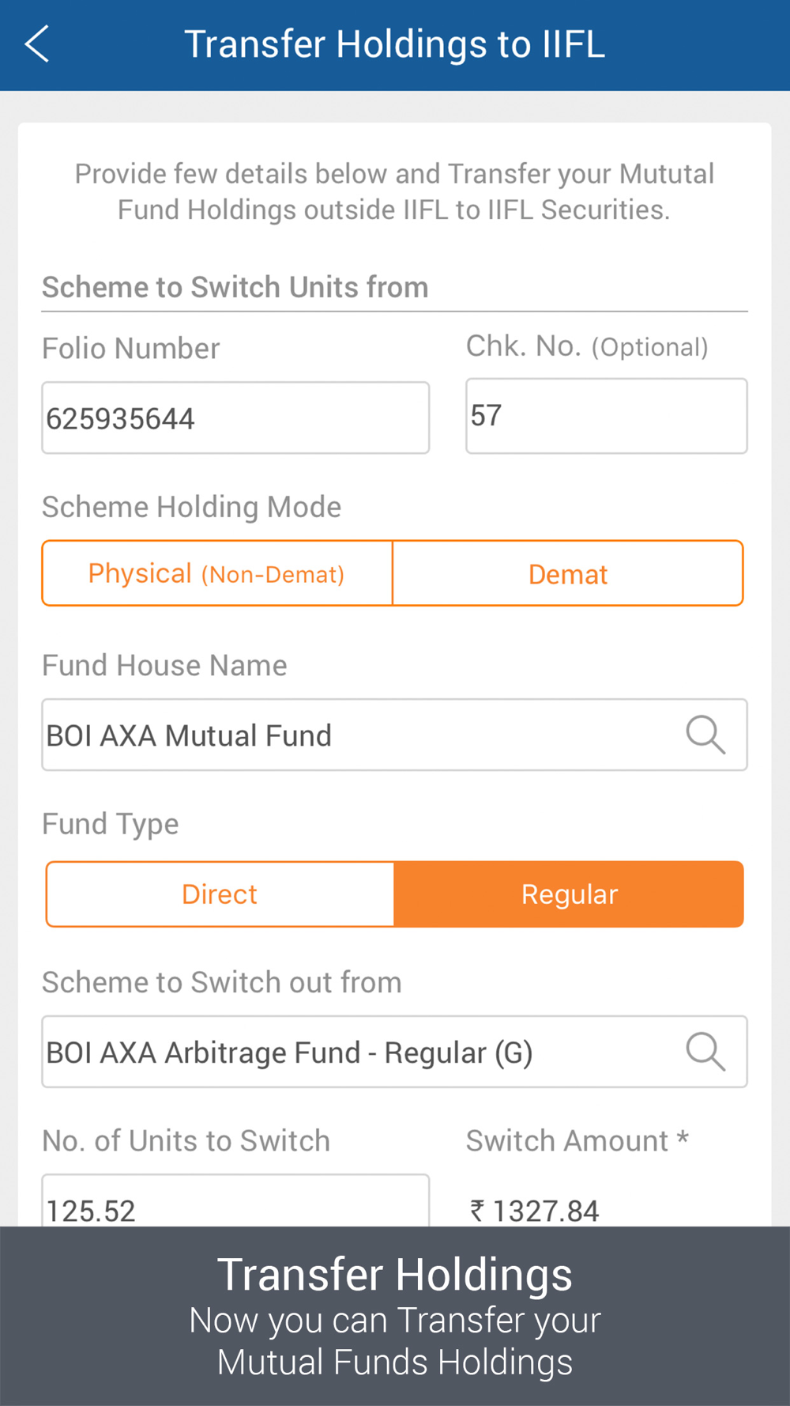Tap the Switch Amount value ₹ 1327.84

536,1211
